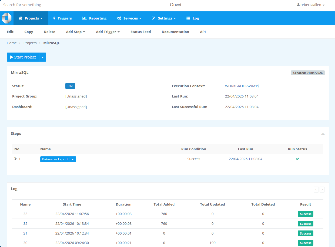
Task: Click the lightning icon beside Triggers
Action: (x=54, y=18)
